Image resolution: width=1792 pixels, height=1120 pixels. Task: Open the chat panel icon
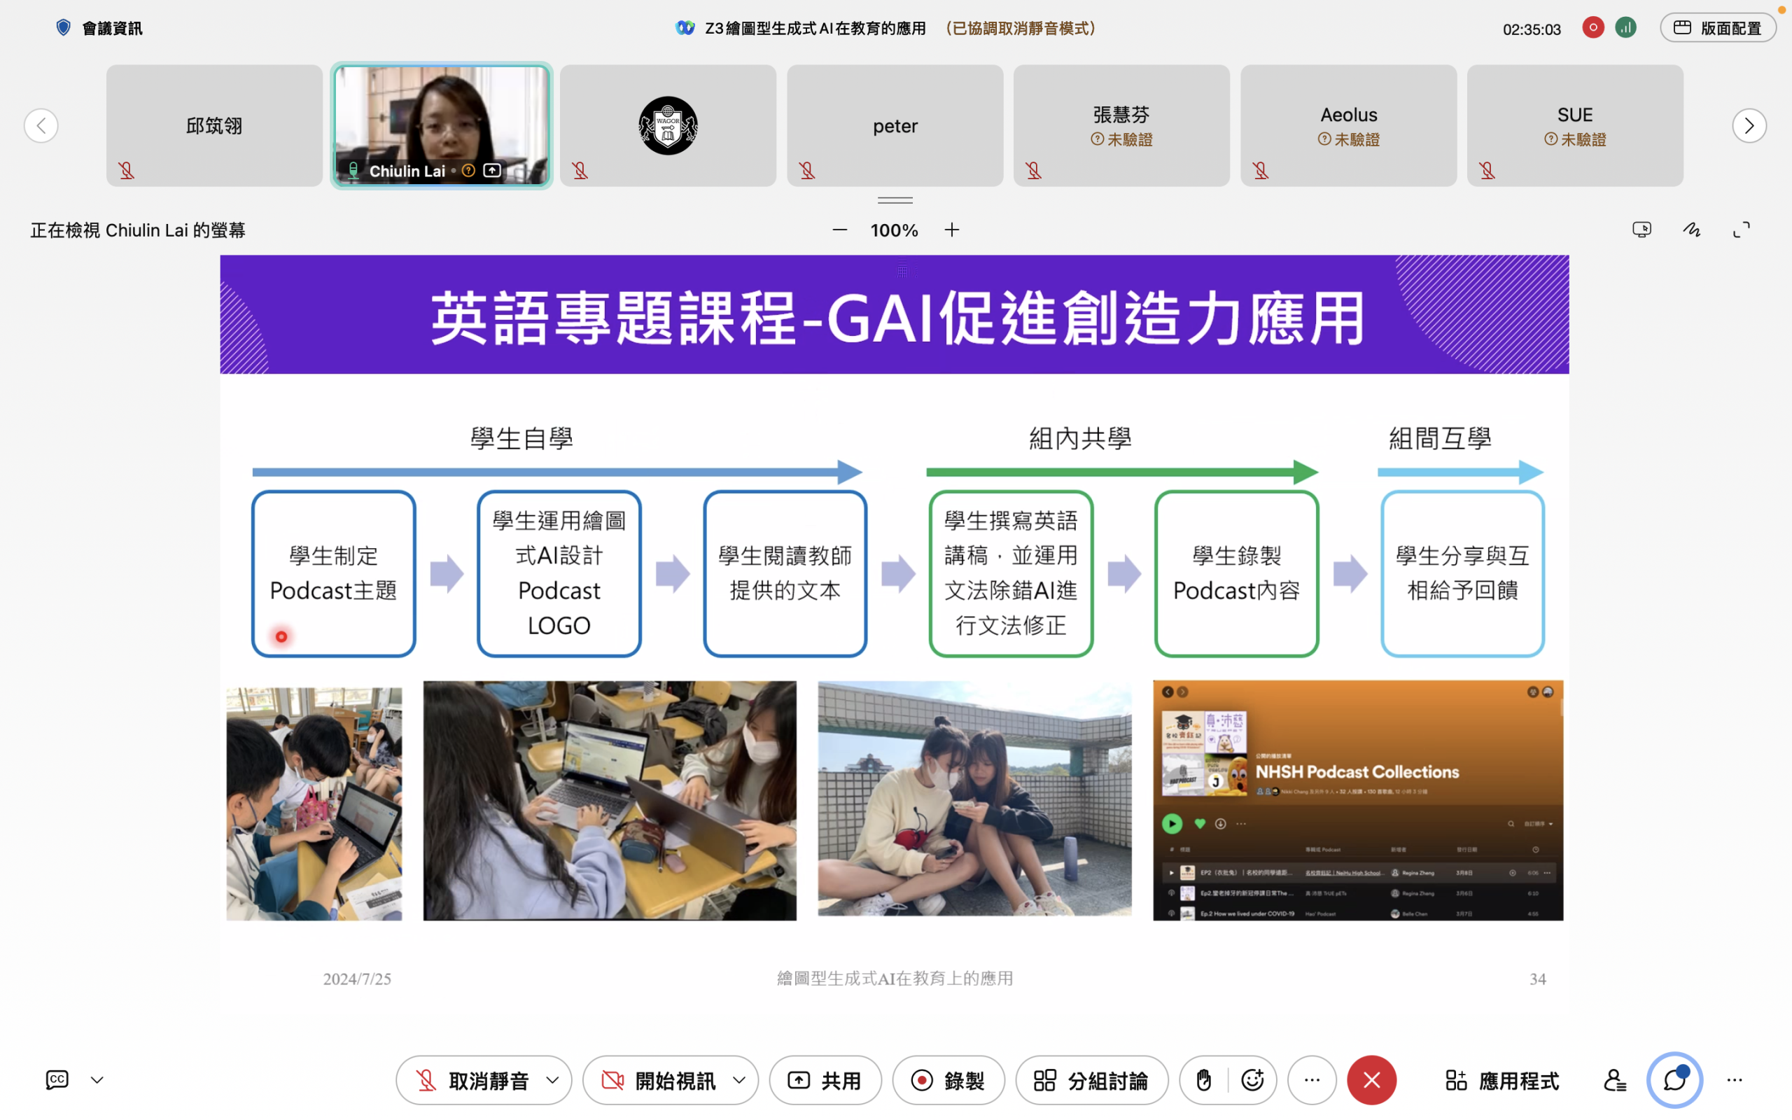[x=1674, y=1080]
